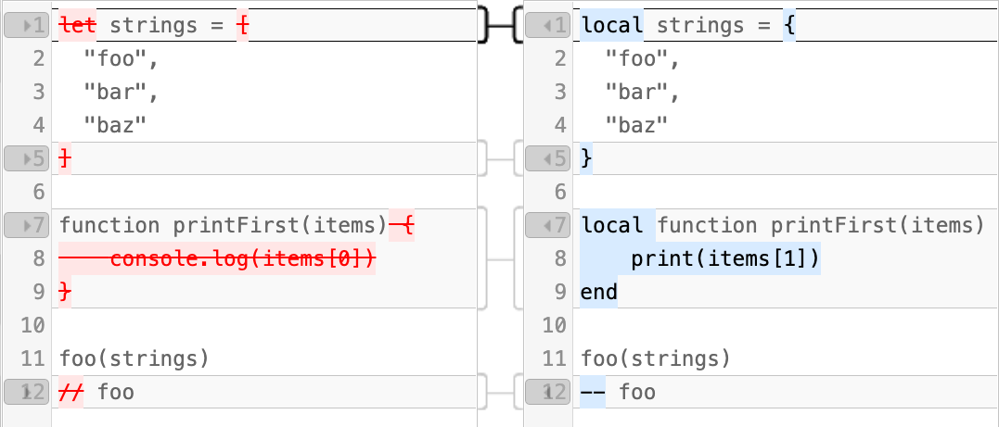This screenshot has width=999, height=427.
Task: Click the arrow button on left line 12
Action: (x=26, y=392)
